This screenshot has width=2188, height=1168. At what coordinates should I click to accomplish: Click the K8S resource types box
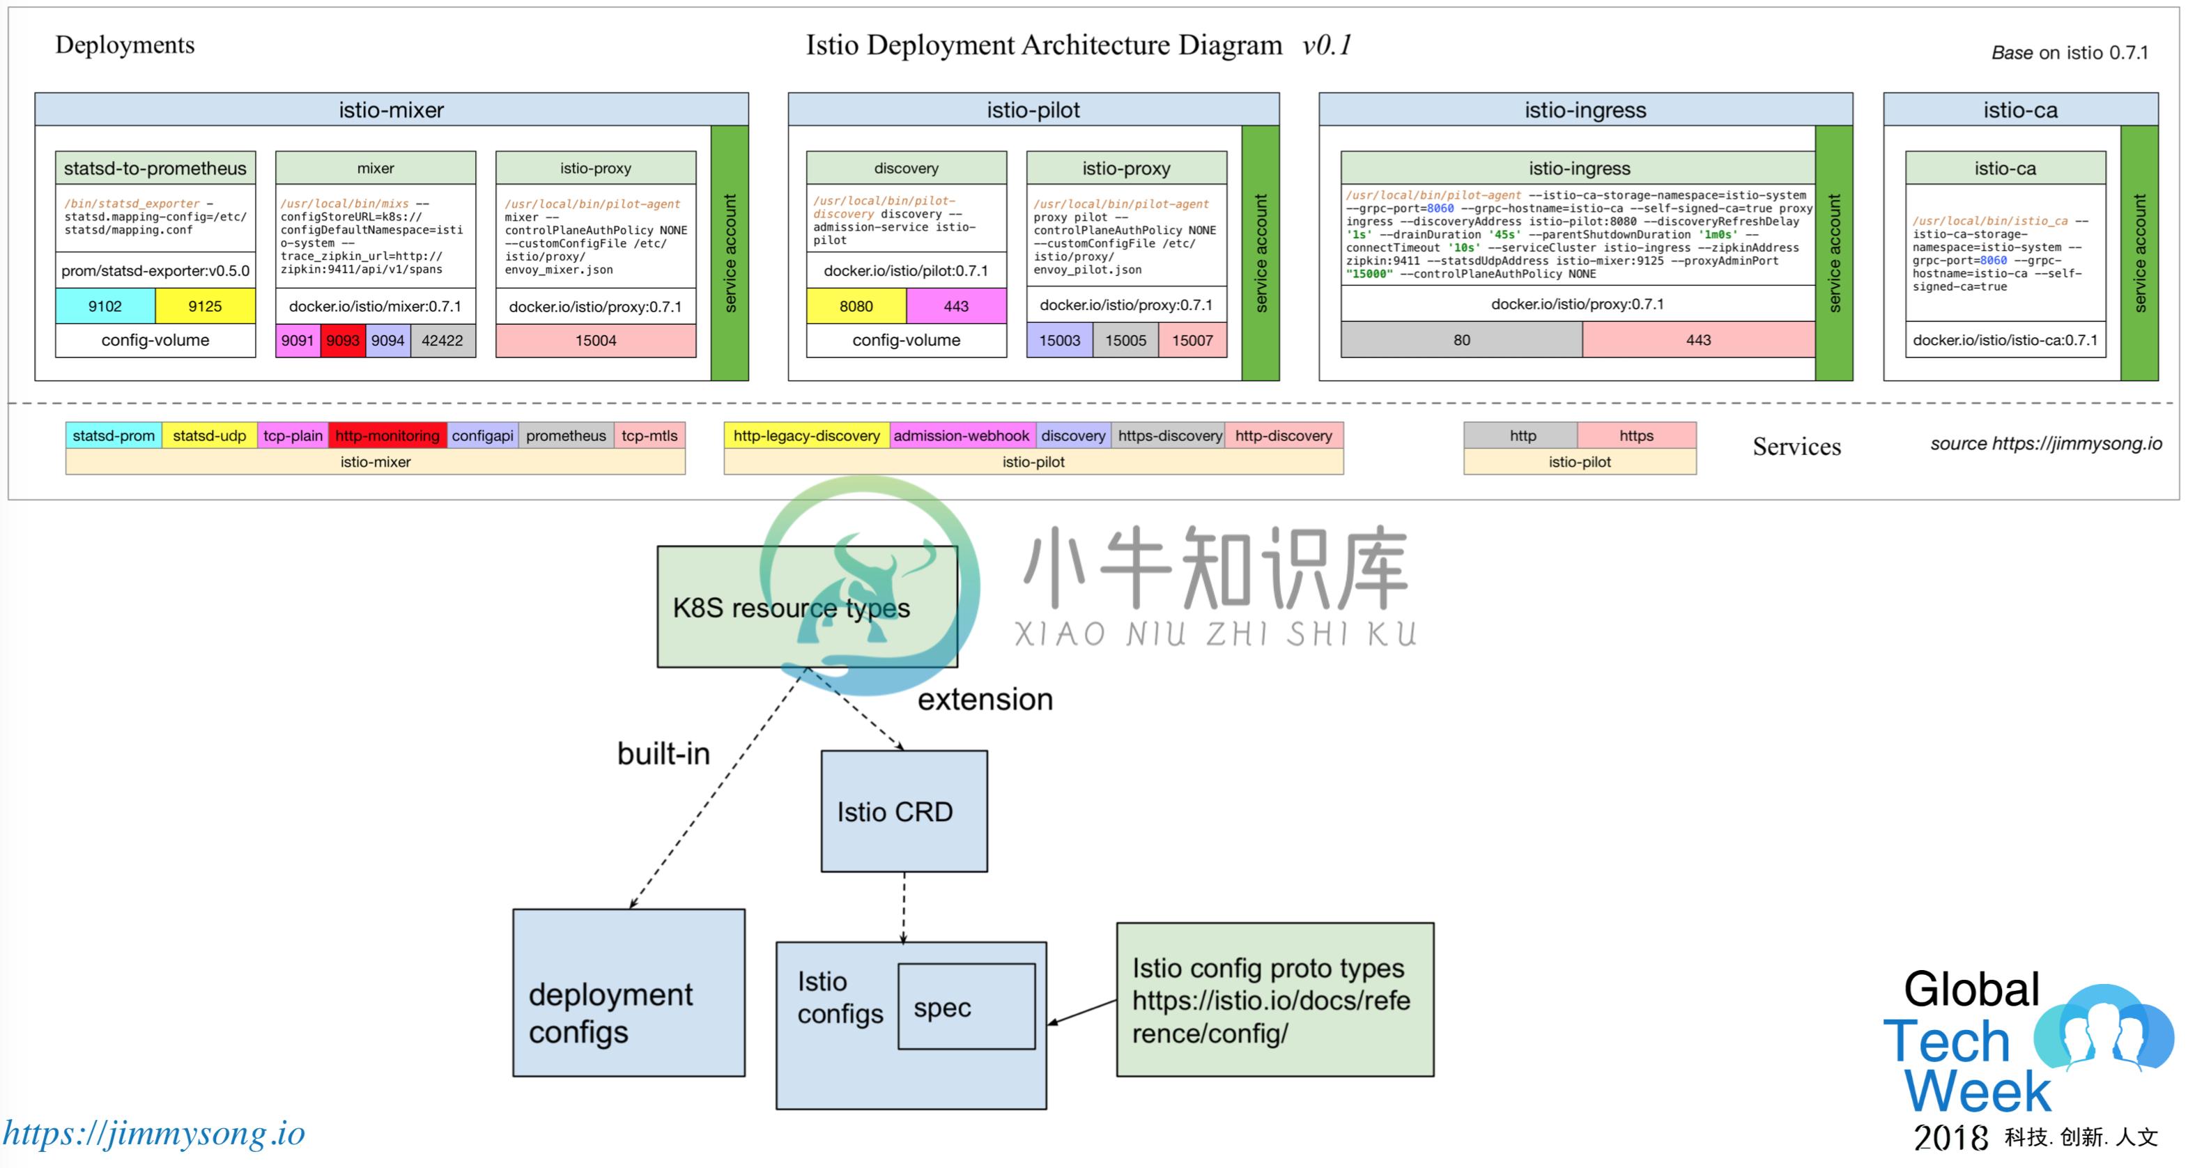(x=807, y=606)
